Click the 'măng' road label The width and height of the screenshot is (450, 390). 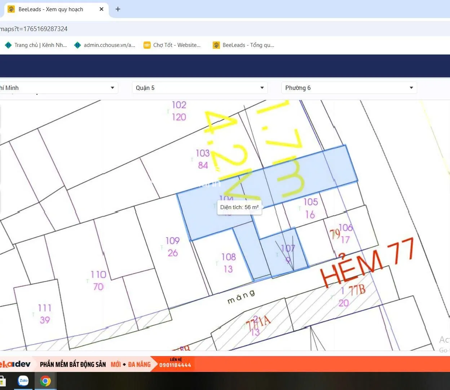(241, 296)
